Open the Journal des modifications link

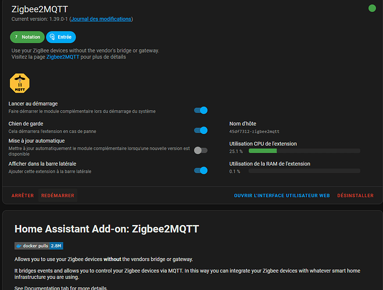coord(101,19)
